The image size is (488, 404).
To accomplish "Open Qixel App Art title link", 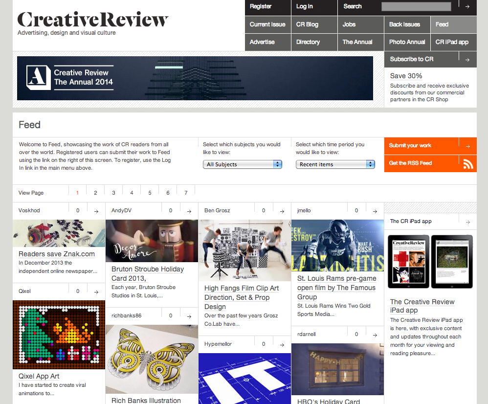I will tap(39, 376).
